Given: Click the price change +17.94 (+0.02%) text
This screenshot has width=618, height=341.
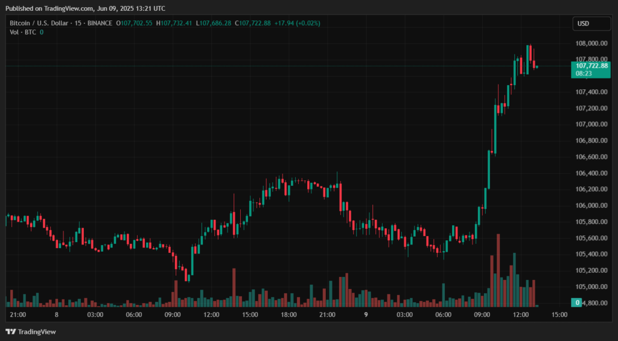Looking at the screenshot, I should click(x=297, y=23).
